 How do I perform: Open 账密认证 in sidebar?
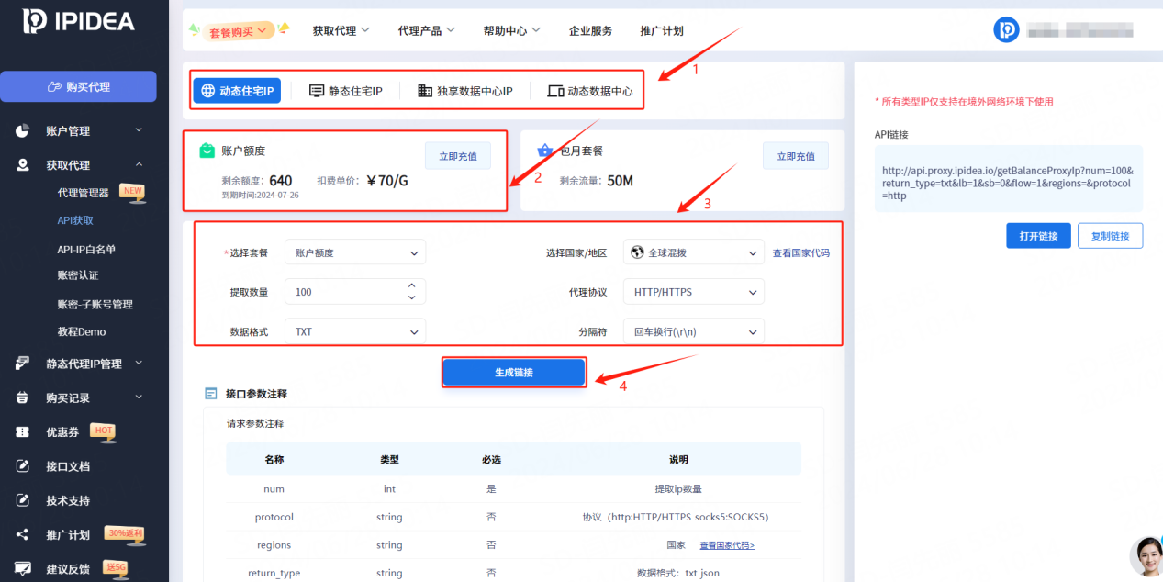coord(77,275)
